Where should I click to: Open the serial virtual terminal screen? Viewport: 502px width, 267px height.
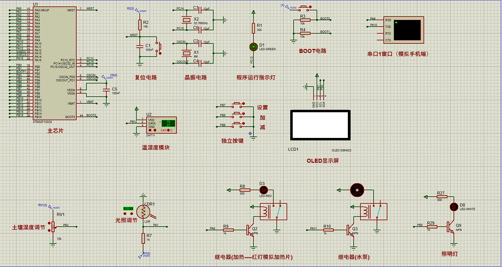407,30
